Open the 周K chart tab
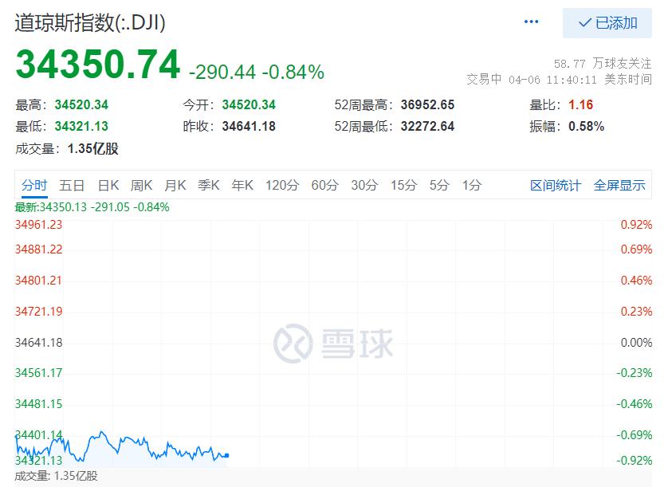668x487 pixels. (x=141, y=186)
